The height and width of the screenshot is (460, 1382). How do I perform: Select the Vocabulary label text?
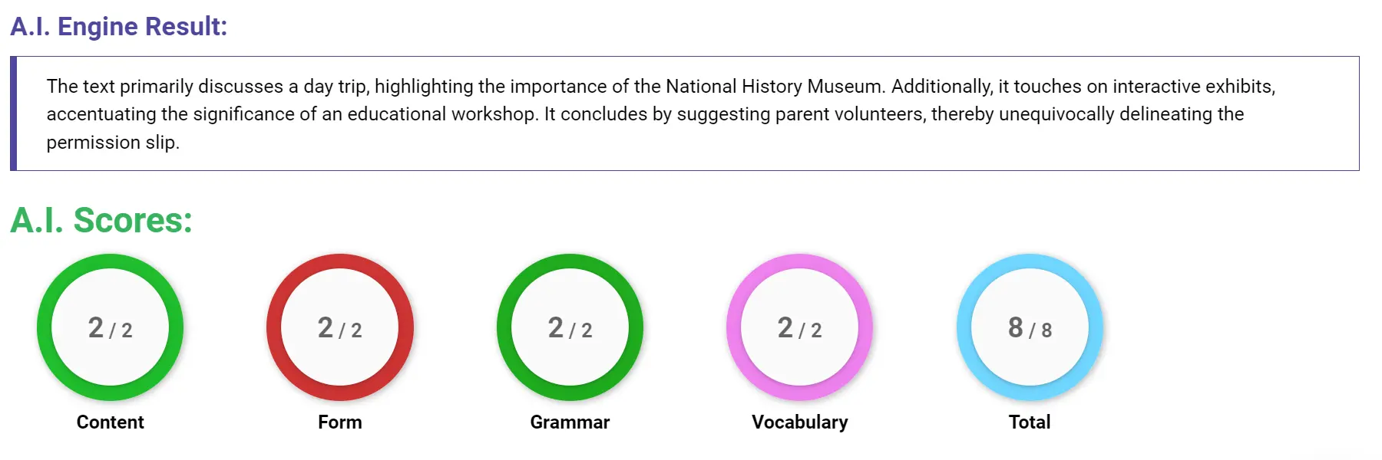800,422
